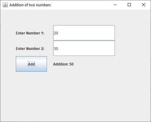This screenshot has height=122, width=151.
Task: Click the value 30 in the second field
Action: click(x=56, y=49)
